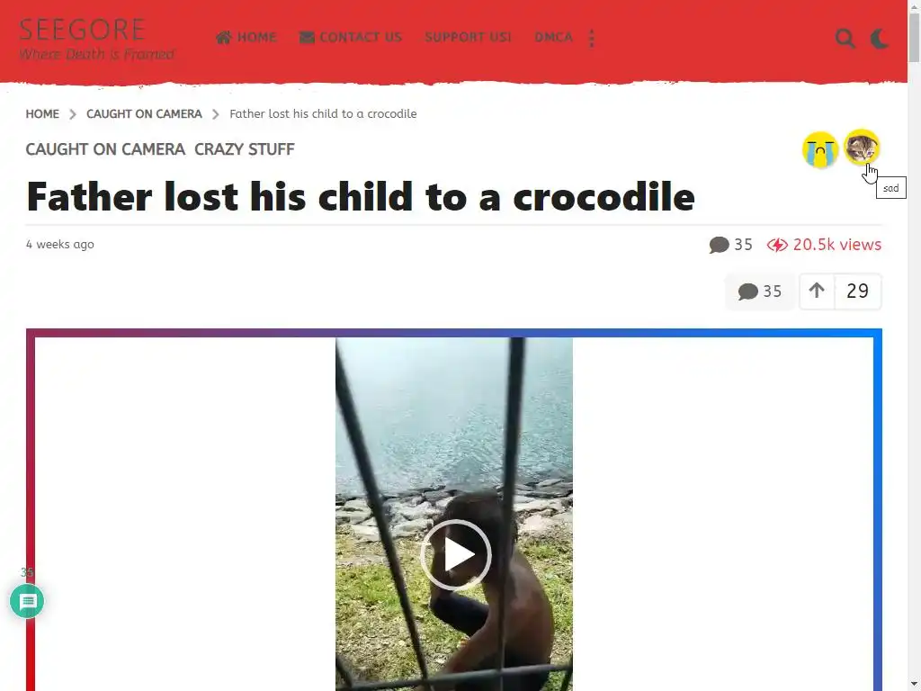
Task: Open the floating green comments bubble
Action: click(27, 601)
